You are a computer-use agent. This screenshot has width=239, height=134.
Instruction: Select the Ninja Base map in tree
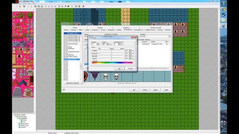tap(24, 124)
